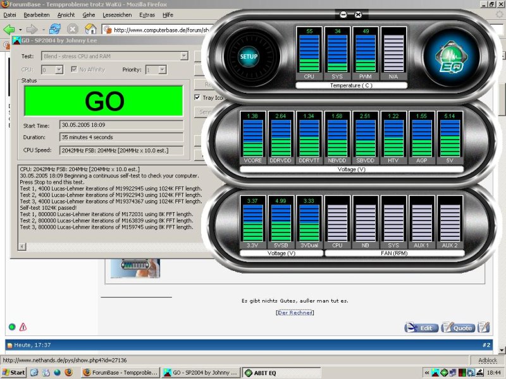
Task: Click the red warning triangle report icon
Action: coord(23,327)
